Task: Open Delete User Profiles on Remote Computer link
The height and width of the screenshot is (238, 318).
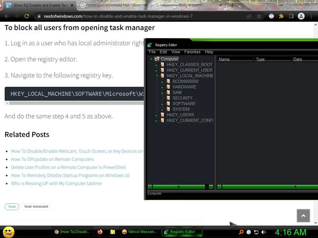Action: click(x=68, y=167)
